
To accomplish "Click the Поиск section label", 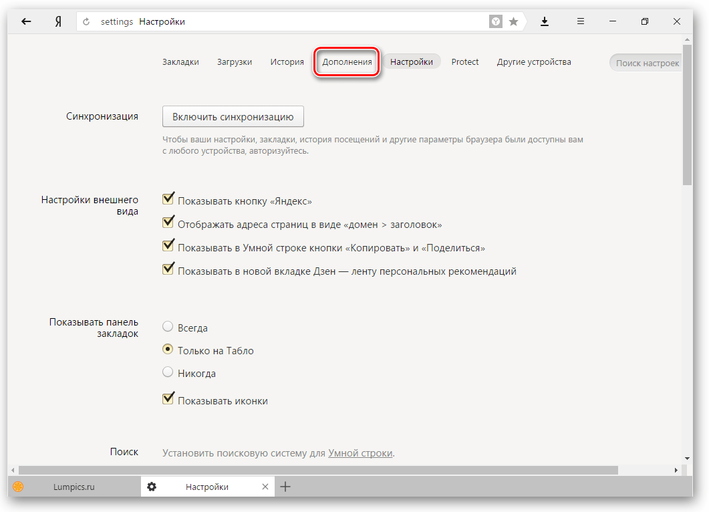I will pos(124,452).
